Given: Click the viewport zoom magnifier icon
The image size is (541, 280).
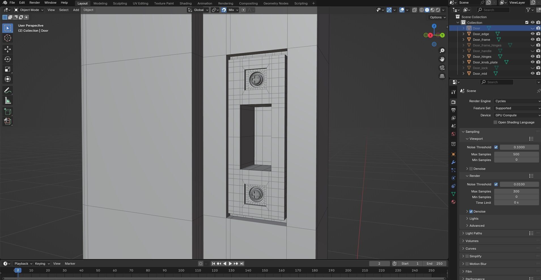Looking at the screenshot, I should [x=442, y=51].
